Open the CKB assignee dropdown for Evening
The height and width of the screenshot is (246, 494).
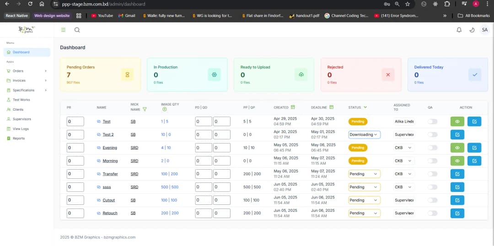pyautogui.click(x=404, y=148)
